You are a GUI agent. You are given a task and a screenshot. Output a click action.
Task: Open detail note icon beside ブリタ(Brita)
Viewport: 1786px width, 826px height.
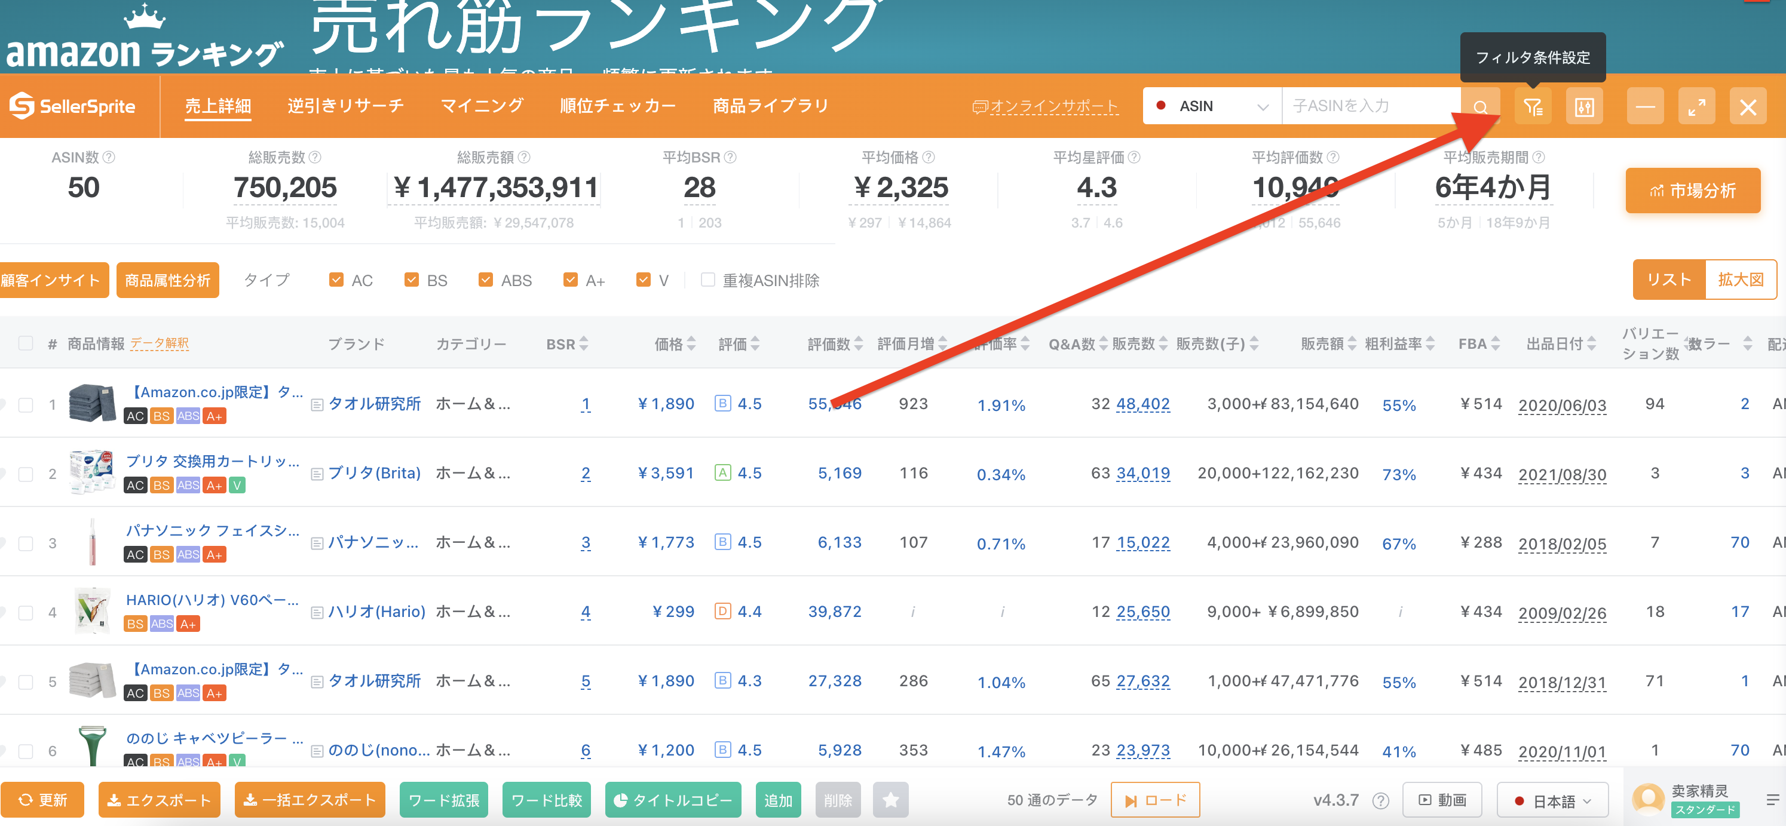pyautogui.click(x=317, y=474)
